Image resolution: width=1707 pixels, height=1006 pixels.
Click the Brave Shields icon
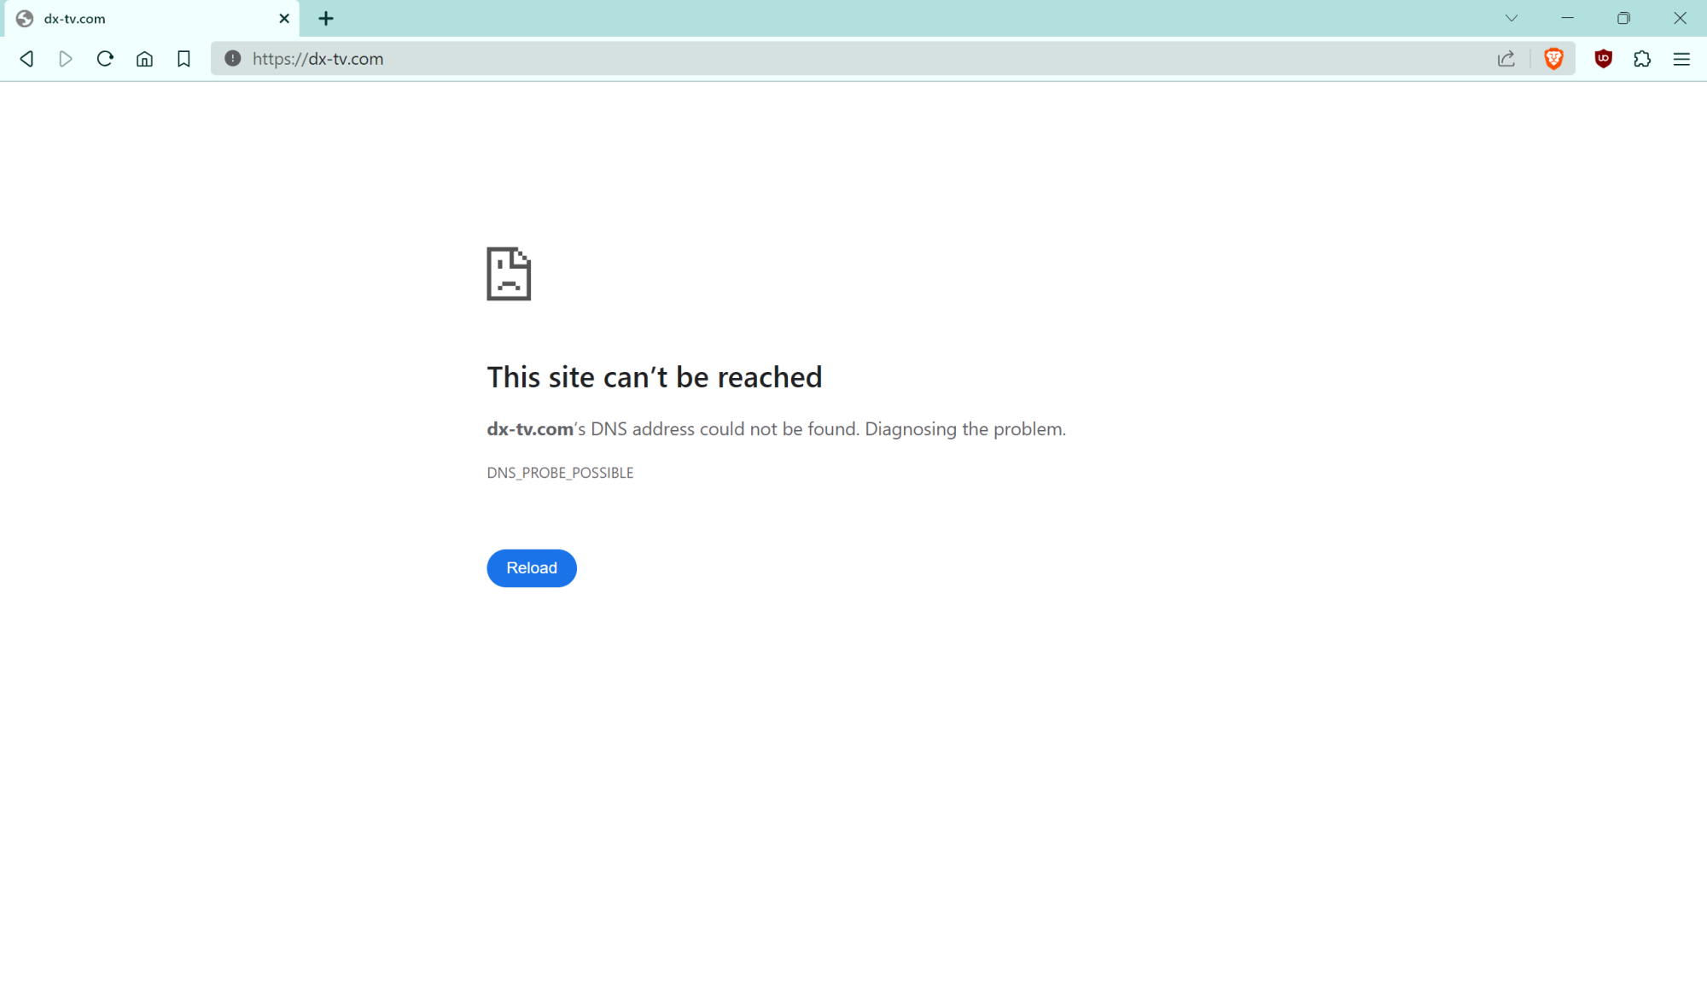1554,59
